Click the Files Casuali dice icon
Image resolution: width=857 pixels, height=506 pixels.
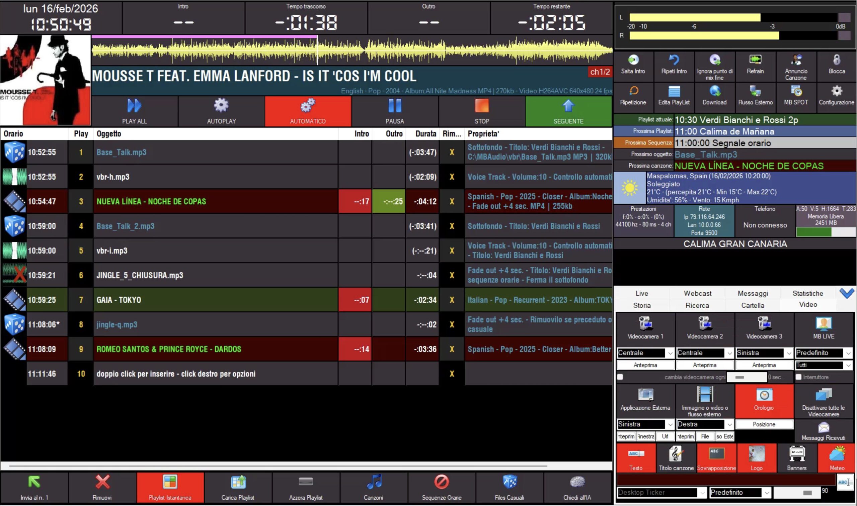click(509, 482)
